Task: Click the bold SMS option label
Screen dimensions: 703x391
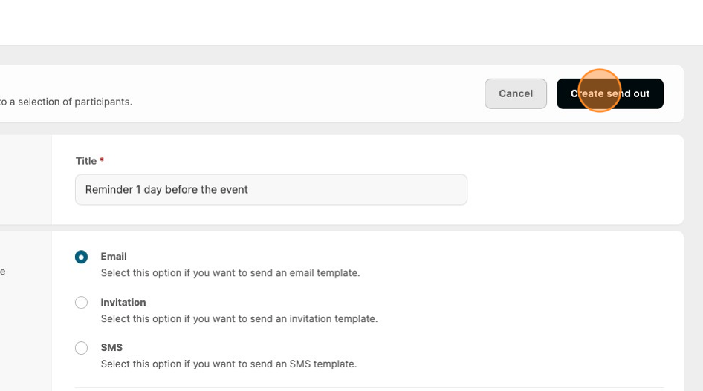Action: [x=111, y=348]
